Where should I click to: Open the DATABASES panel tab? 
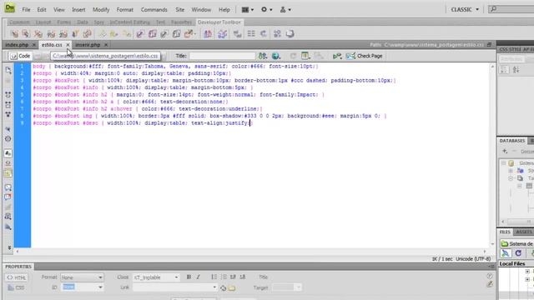(512, 141)
